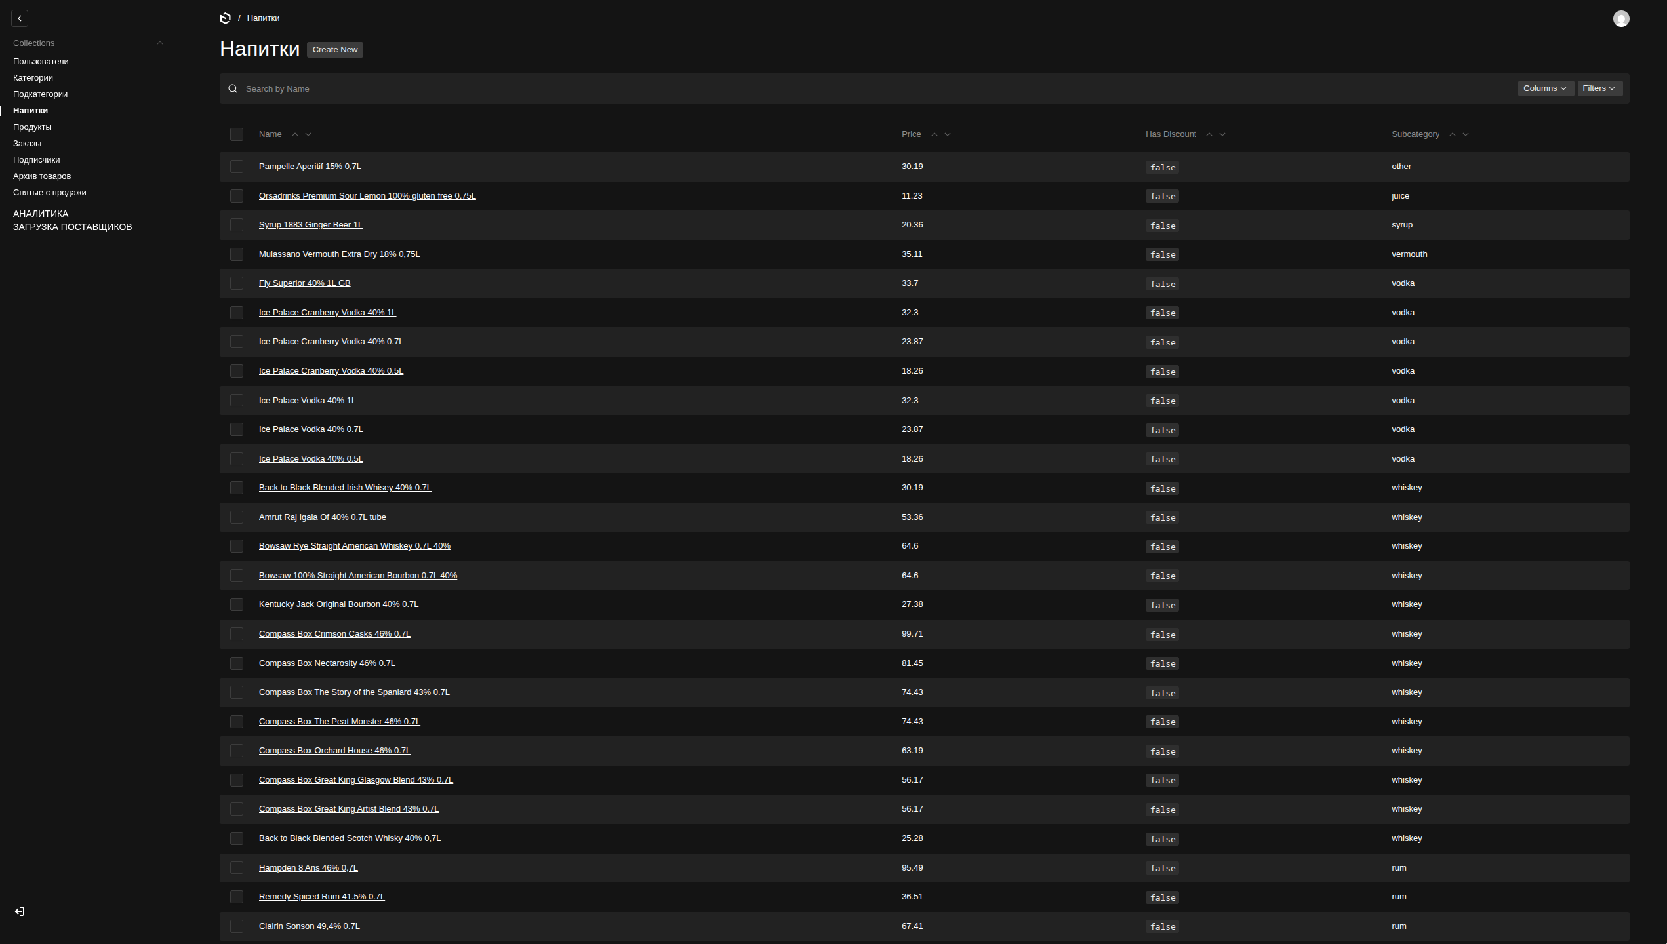Open ЗАГРУЗКА ПОСТАВЩИКОВ link
The height and width of the screenshot is (944, 1667).
pos(73,227)
